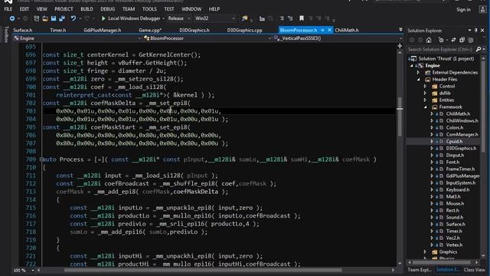490x276 pixels.
Task: Click the Solution Explorer search magnifier icon
Action: tap(478, 49)
